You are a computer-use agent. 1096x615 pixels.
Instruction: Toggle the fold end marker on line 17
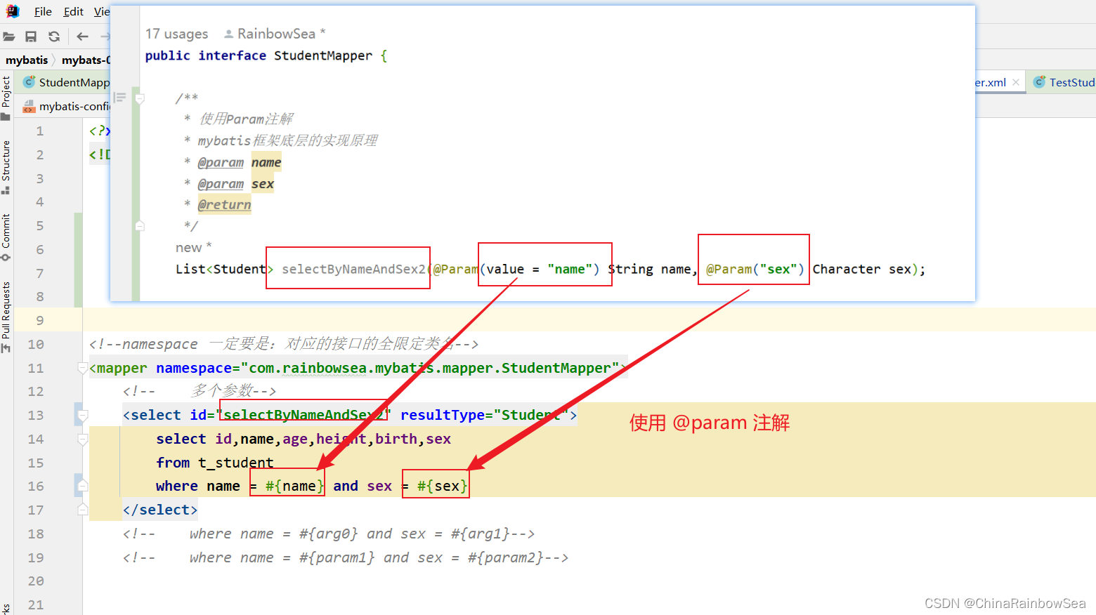82,510
